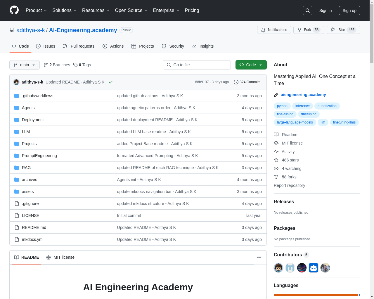This screenshot has height=299, width=374.
Task: Open the main branch dropdown
Action: tap(25, 65)
